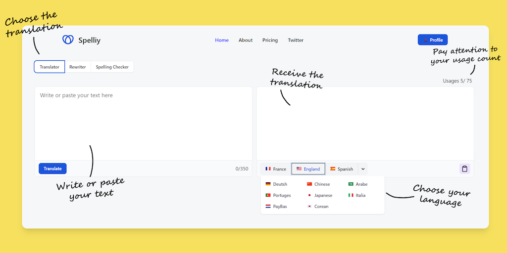Choose Chinese from language list

tap(318, 184)
